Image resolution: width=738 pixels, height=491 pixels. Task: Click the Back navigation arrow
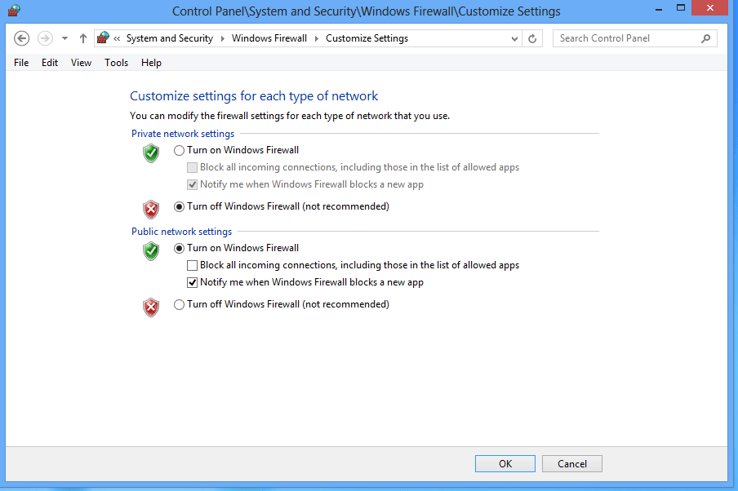[22, 38]
